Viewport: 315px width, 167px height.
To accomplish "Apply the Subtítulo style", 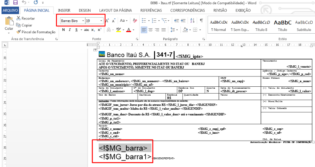I will click(x=304, y=26).
